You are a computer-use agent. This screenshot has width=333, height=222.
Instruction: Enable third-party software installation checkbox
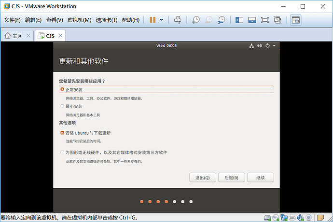(x=62, y=153)
